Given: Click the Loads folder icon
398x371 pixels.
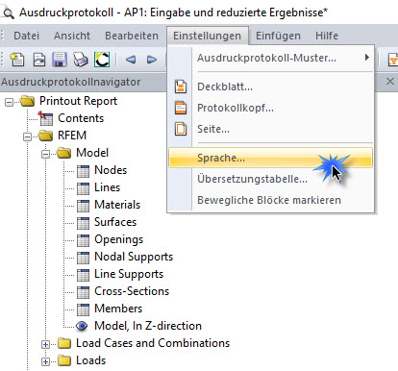Looking at the screenshot, I should [x=64, y=360].
